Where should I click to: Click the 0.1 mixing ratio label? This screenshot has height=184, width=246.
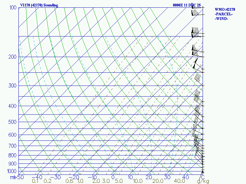[x=35, y=181]
